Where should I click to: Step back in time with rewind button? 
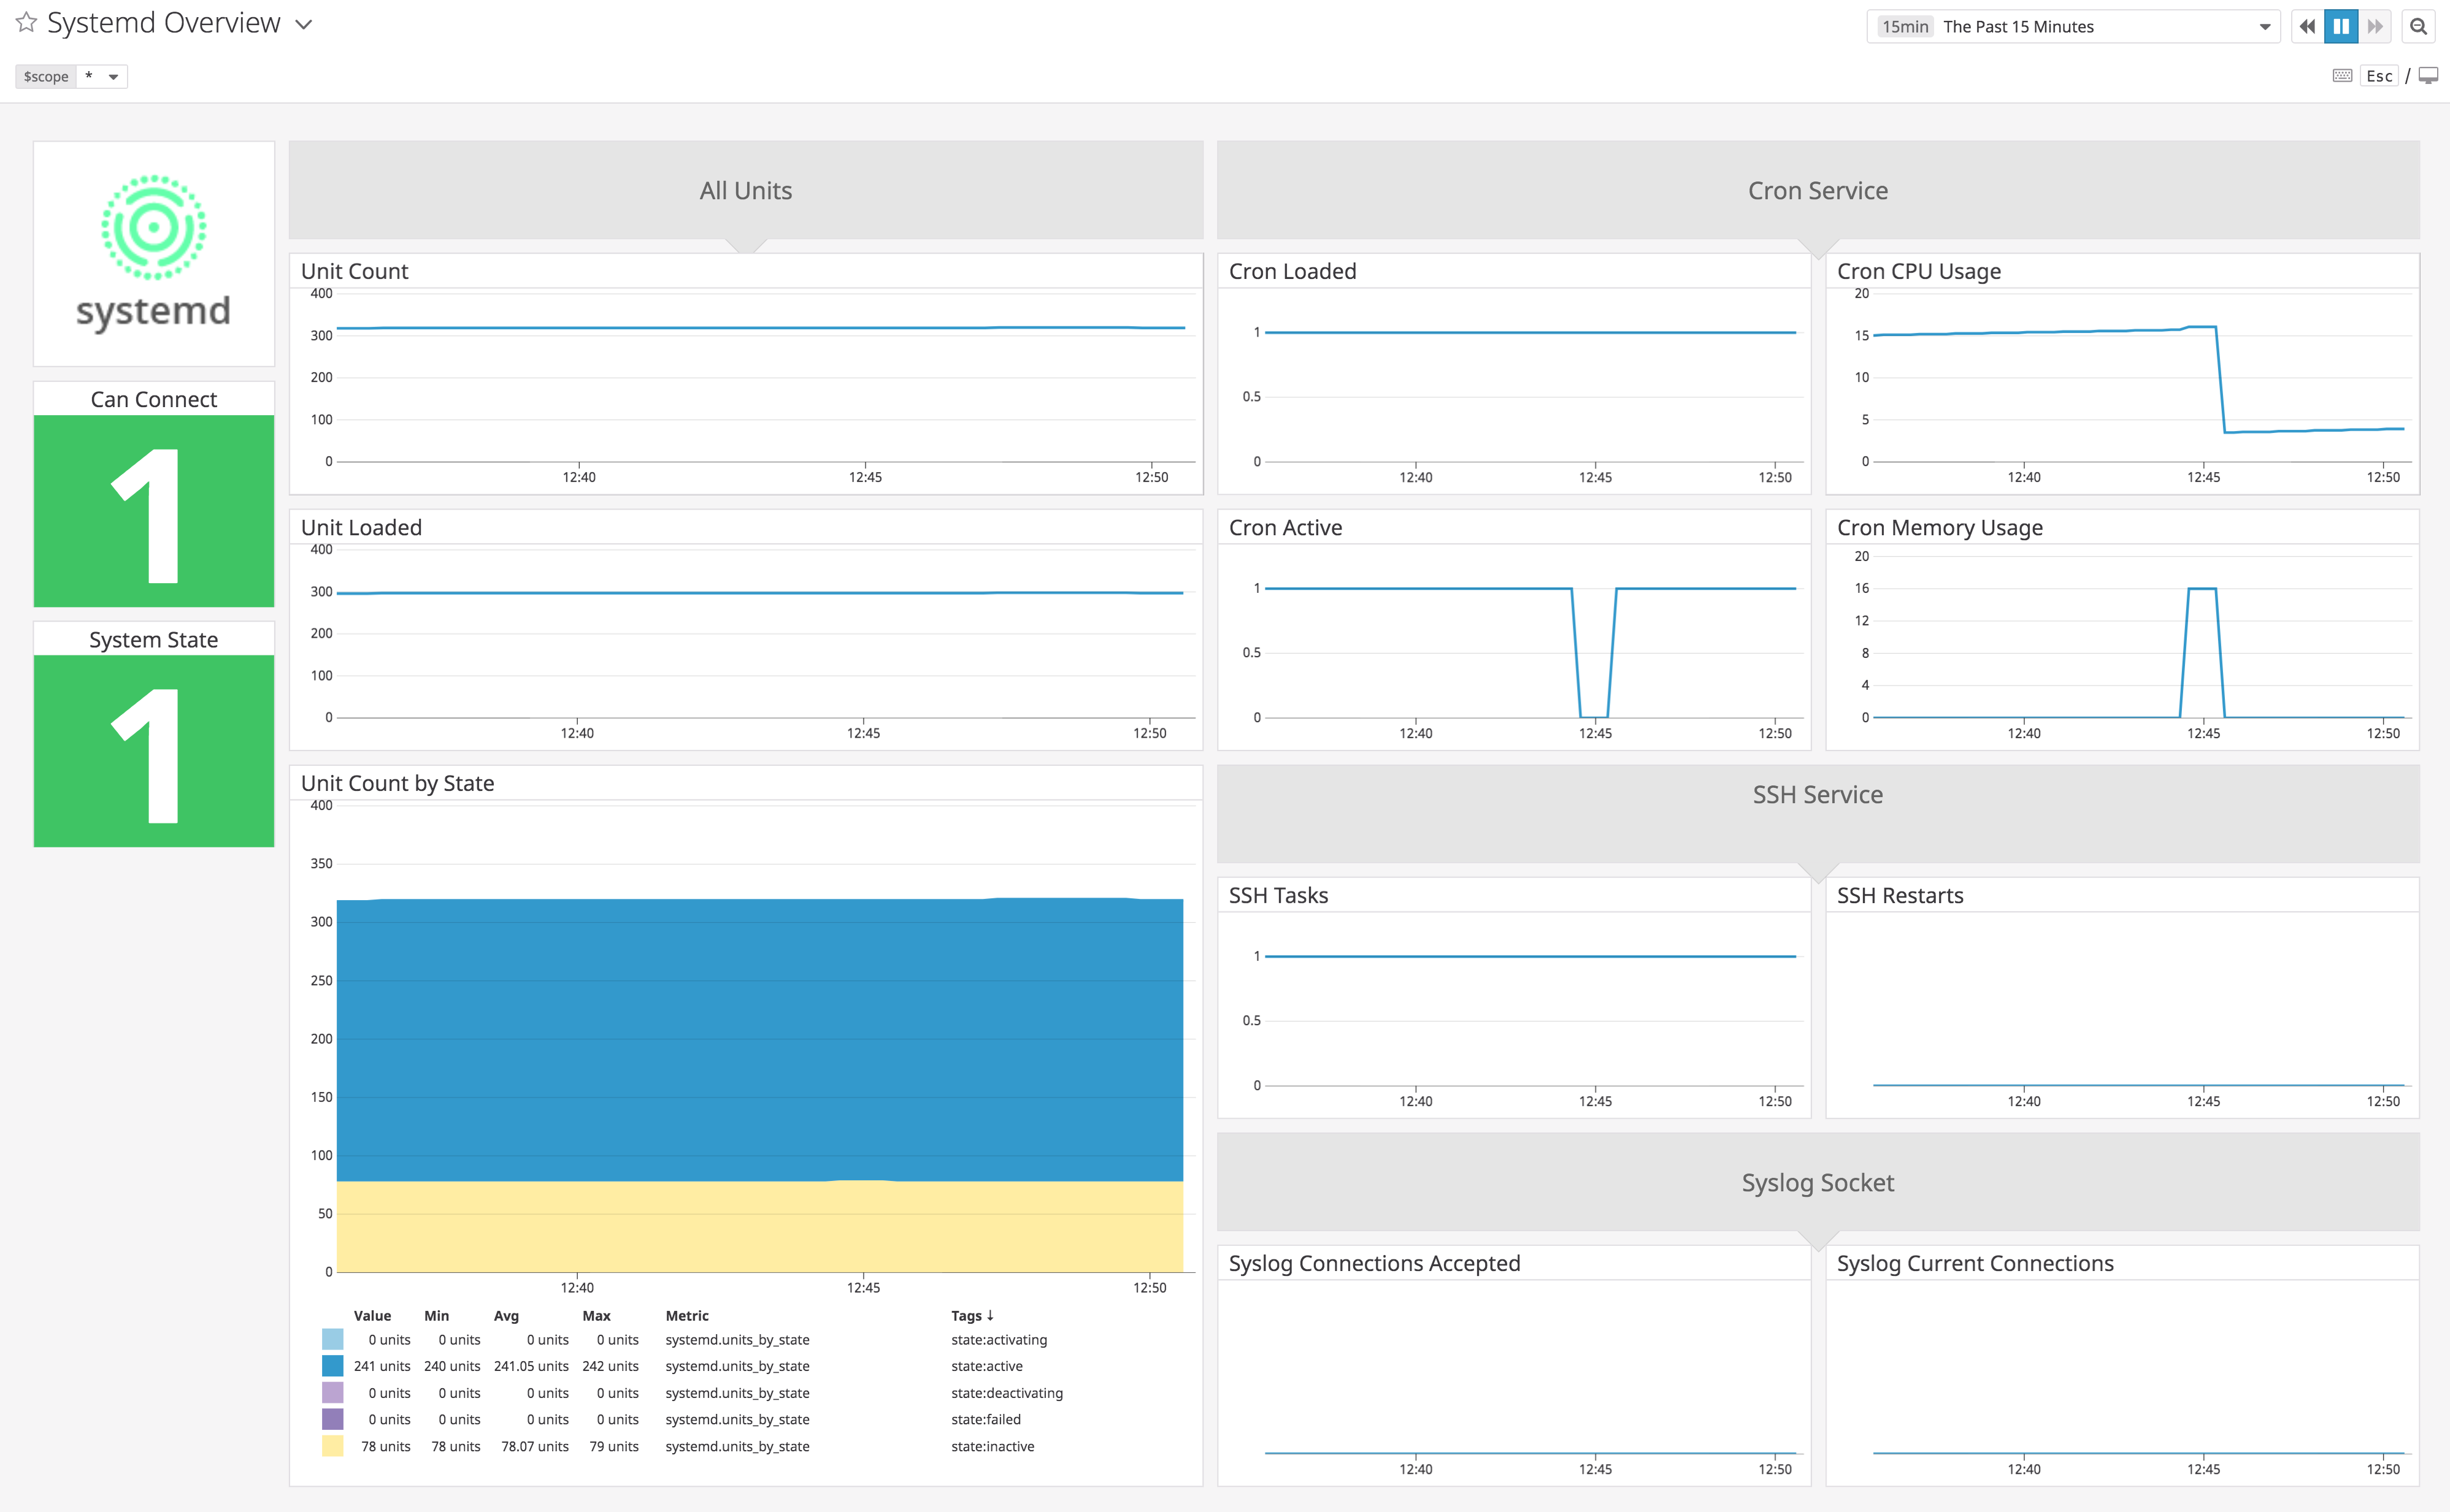(2307, 27)
